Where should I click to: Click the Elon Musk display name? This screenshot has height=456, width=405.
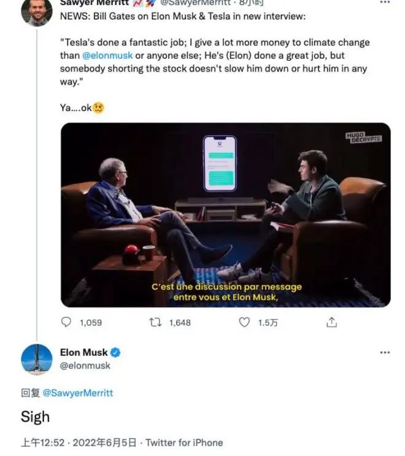84,353
